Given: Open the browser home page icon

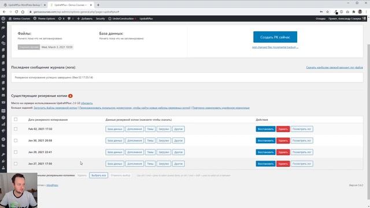Looking at the screenshot, I should point(23,12).
